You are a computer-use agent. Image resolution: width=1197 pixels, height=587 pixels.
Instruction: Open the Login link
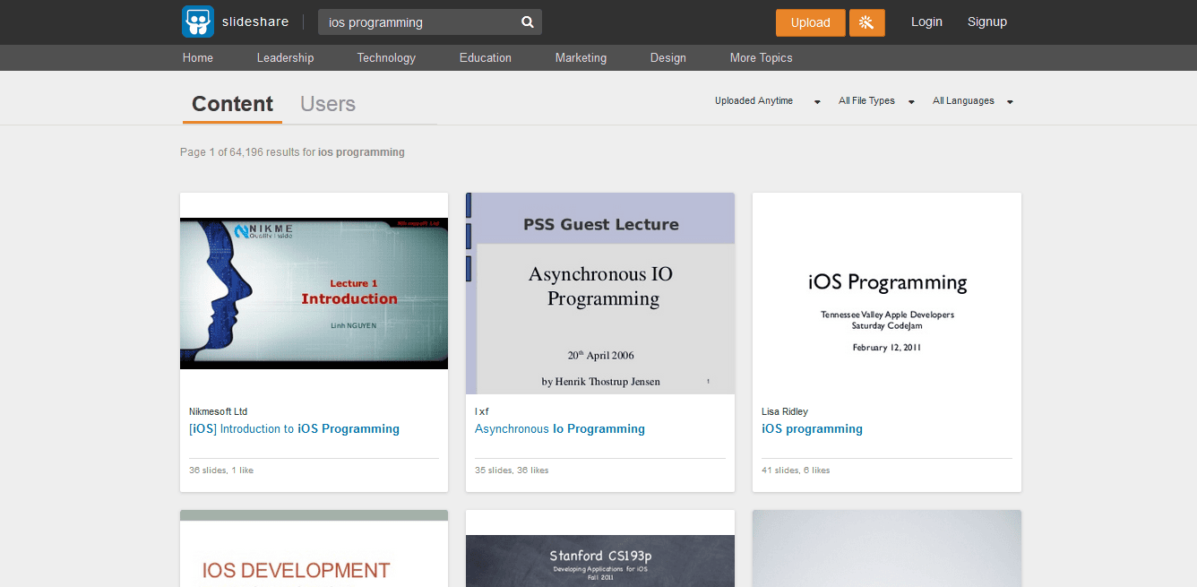926,22
